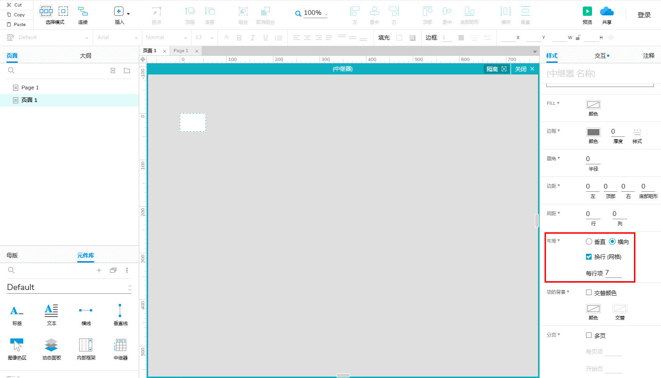
Task: Switch to the 注释 notes tab
Action: pyautogui.click(x=649, y=56)
